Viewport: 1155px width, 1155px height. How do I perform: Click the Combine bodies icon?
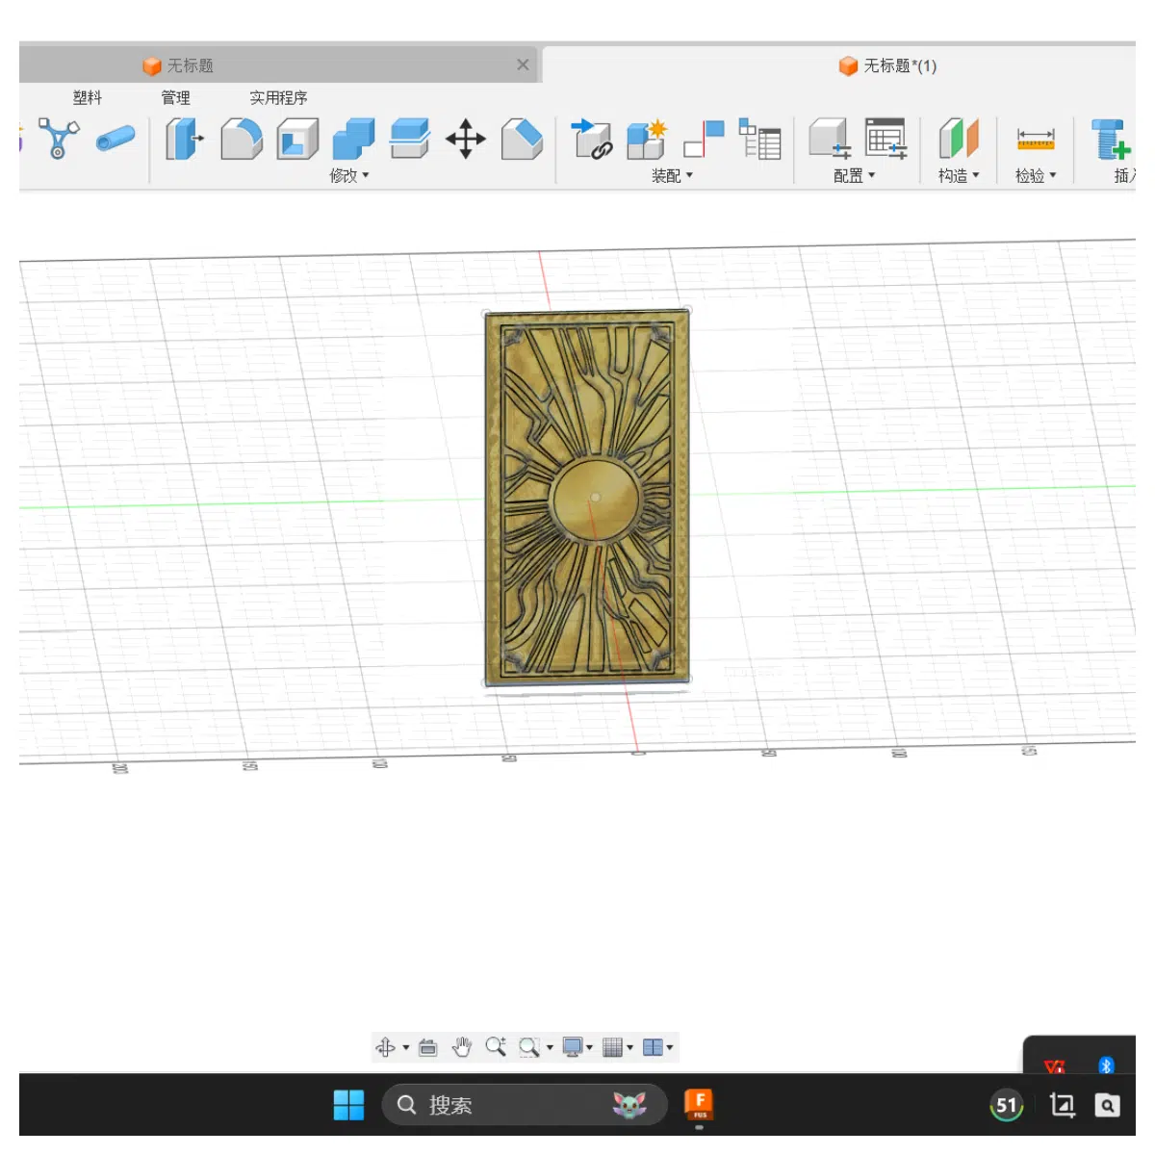click(x=353, y=139)
